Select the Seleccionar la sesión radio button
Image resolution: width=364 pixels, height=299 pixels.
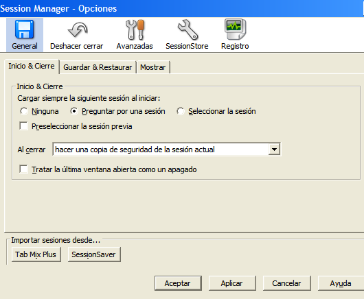pos(181,111)
